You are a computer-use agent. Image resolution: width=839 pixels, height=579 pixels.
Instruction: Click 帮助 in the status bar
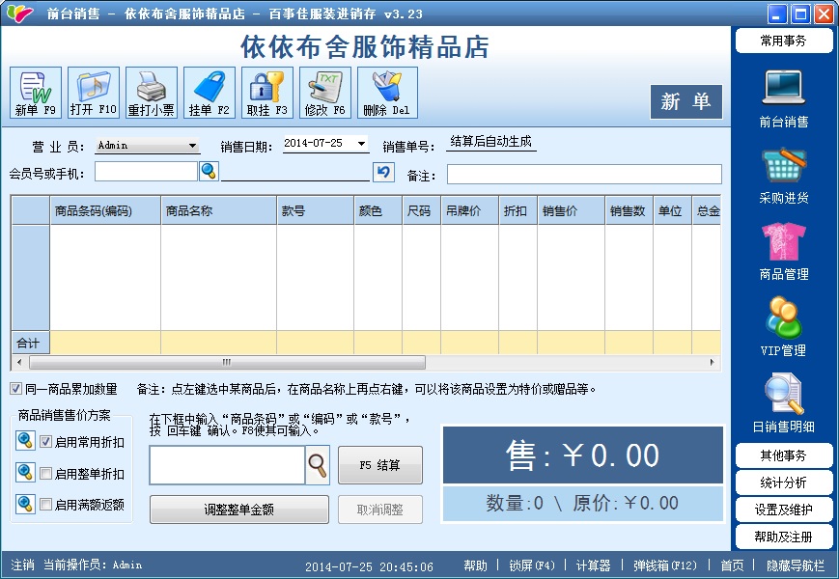(x=475, y=565)
